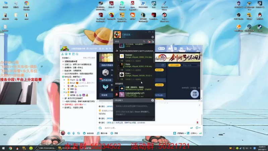Select friend Cccc in Steam friends list
This screenshot has height=151, width=268.
(135, 74)
